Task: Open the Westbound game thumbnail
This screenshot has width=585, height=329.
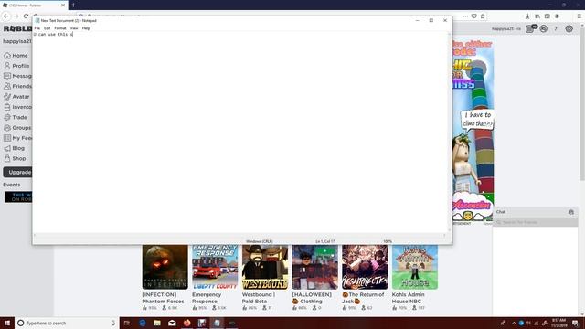Action: (265, 267)
